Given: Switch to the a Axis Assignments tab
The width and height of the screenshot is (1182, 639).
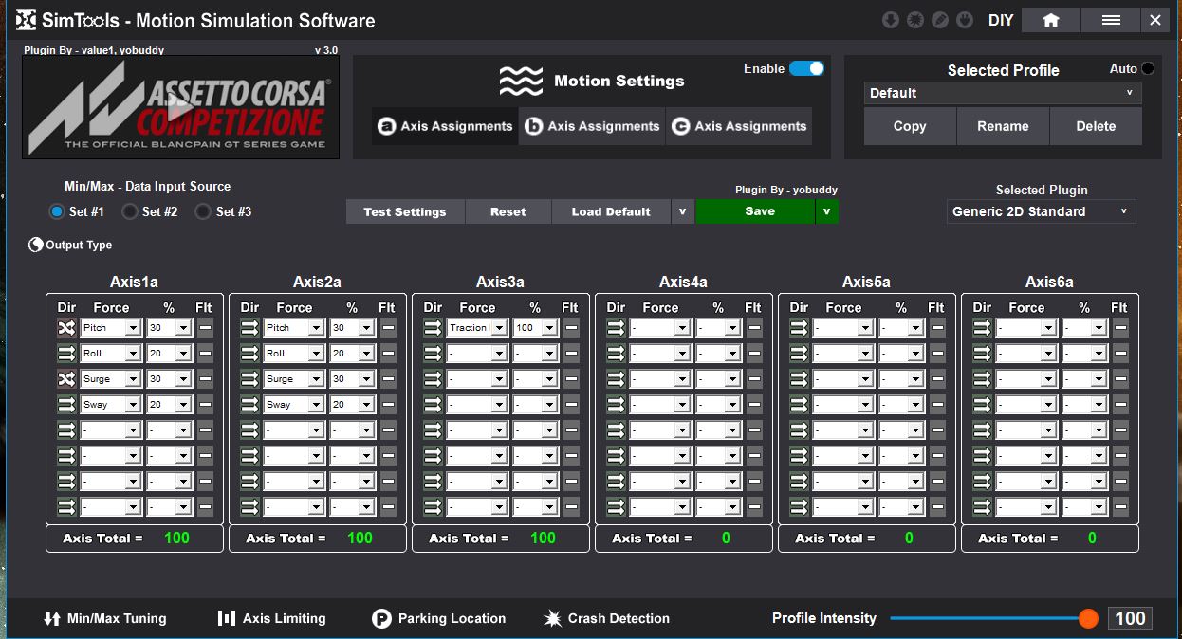Looking at the screenshot, I should 445,126.
